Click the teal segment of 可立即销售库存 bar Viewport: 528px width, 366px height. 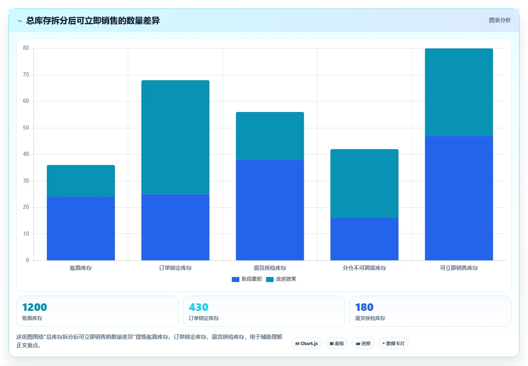(459, 92)
